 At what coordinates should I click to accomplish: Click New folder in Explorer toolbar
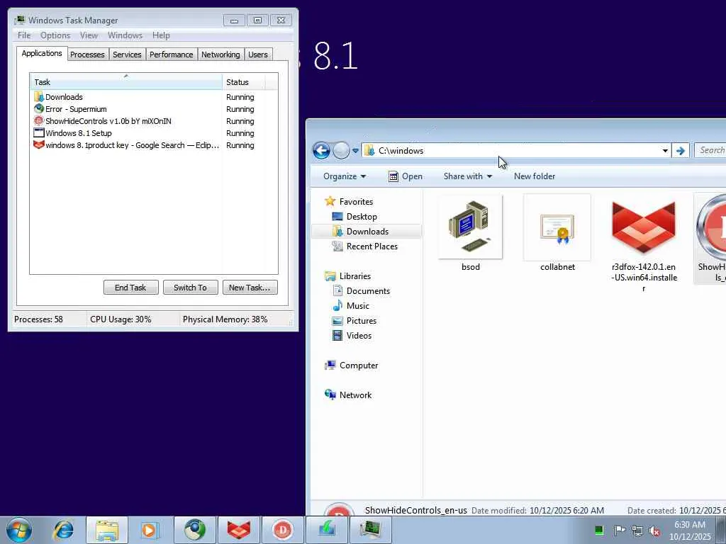point(535,176)
